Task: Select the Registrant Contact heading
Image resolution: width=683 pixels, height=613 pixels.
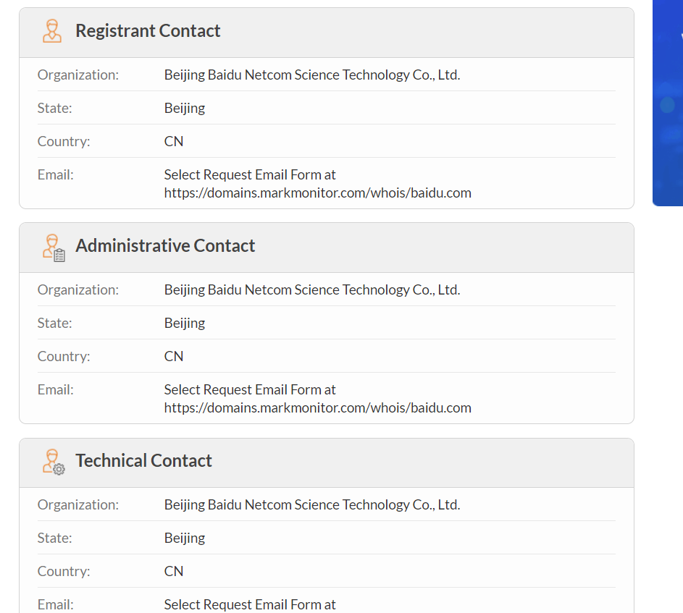Action: [148, 31]
